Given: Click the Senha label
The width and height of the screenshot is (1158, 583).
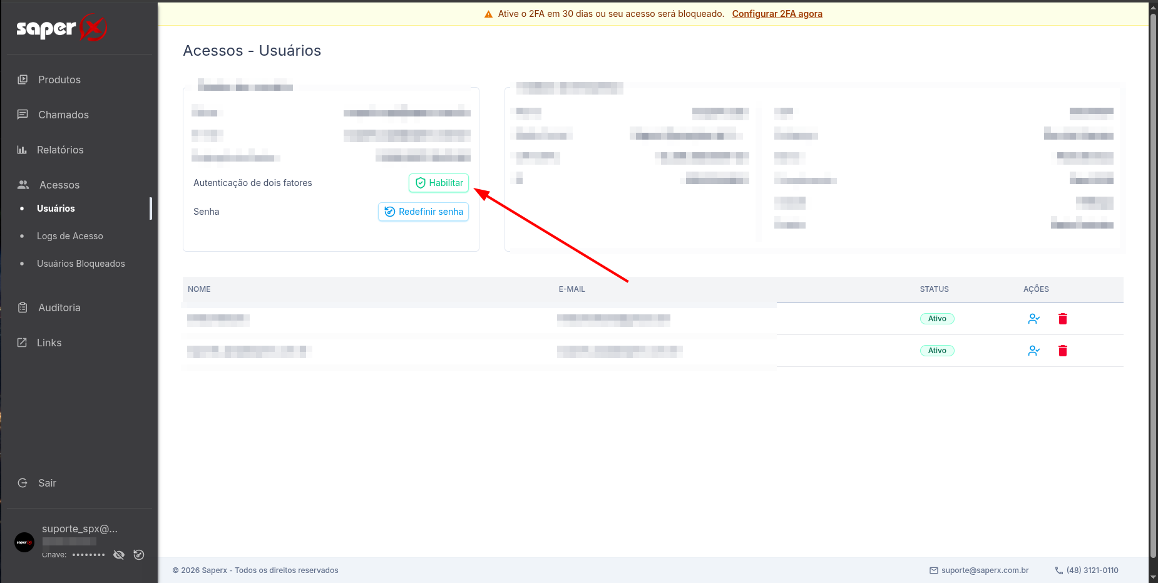Looking at the screenshot, I should tap(206, 212).
